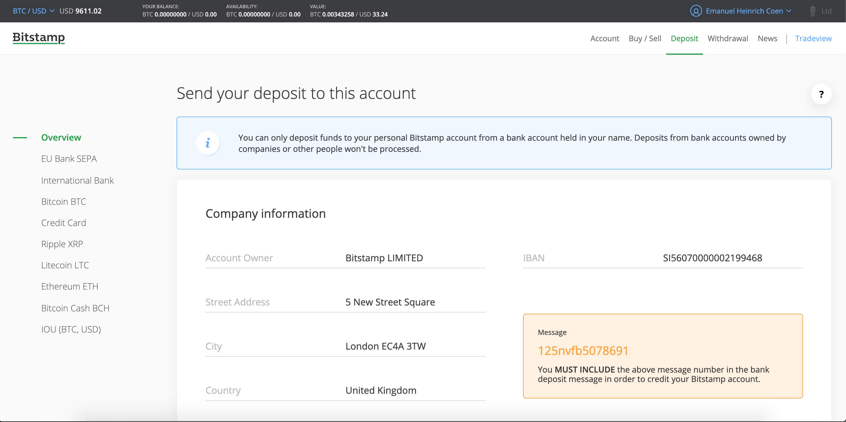Click the Company information heading

pyautogui.click(x=265, y=214)
